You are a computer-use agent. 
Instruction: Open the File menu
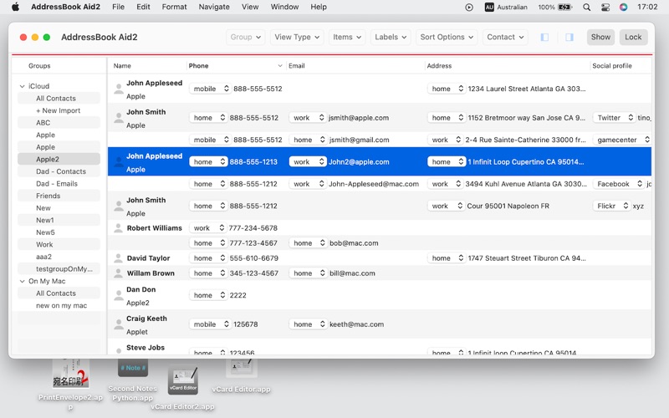118,7
